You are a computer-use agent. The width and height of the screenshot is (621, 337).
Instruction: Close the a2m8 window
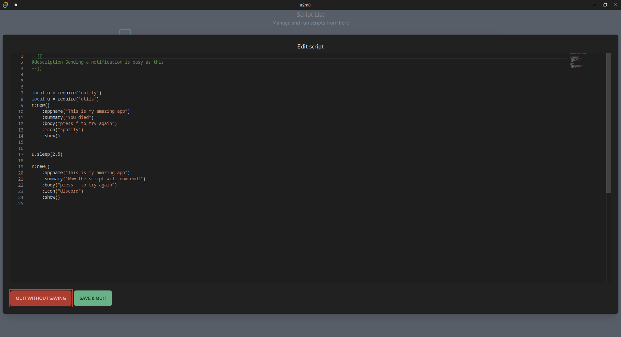coord(615,5)
